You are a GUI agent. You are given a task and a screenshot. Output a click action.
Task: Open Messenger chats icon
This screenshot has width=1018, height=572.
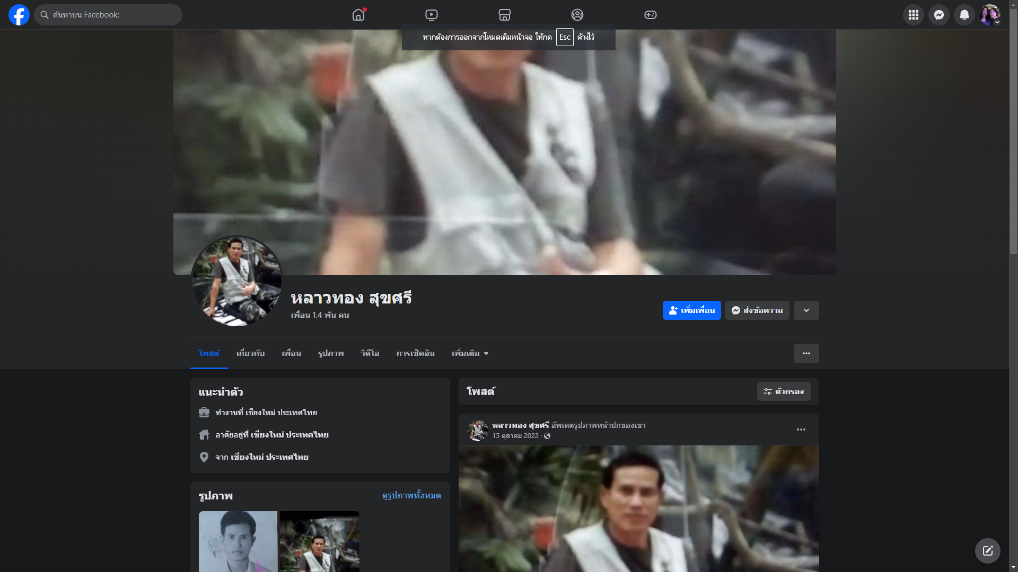[938, 15]
